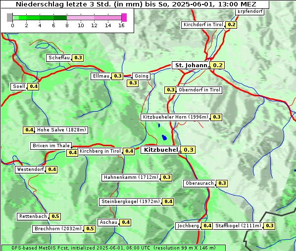This screenshot has width=296, height=251.
Task: Click the 0.3 value beside Oberndorf in Tirol
Action: click(x=170, y=90)
